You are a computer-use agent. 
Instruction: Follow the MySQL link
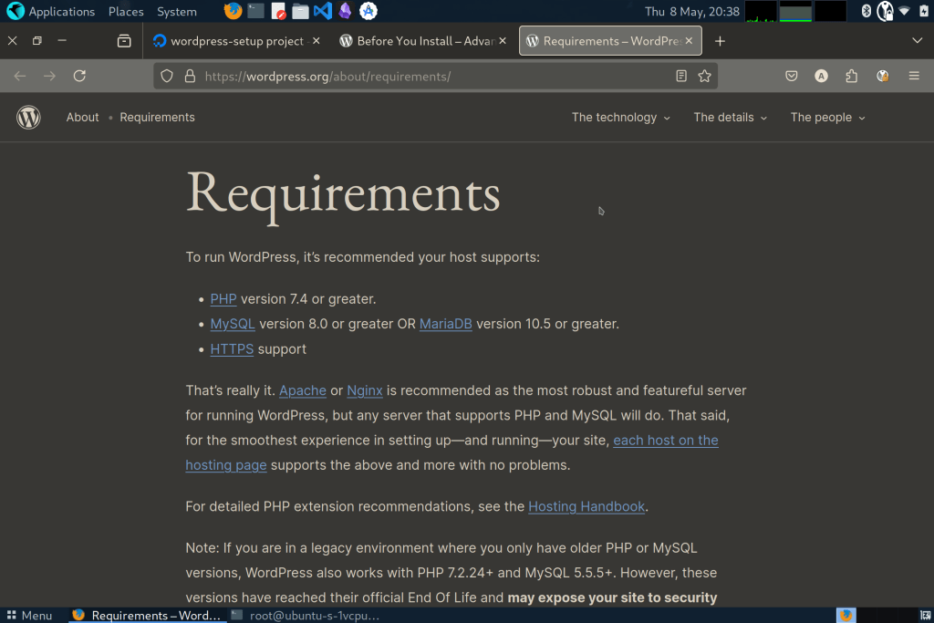pyautogui.click(x=233, y=324)
